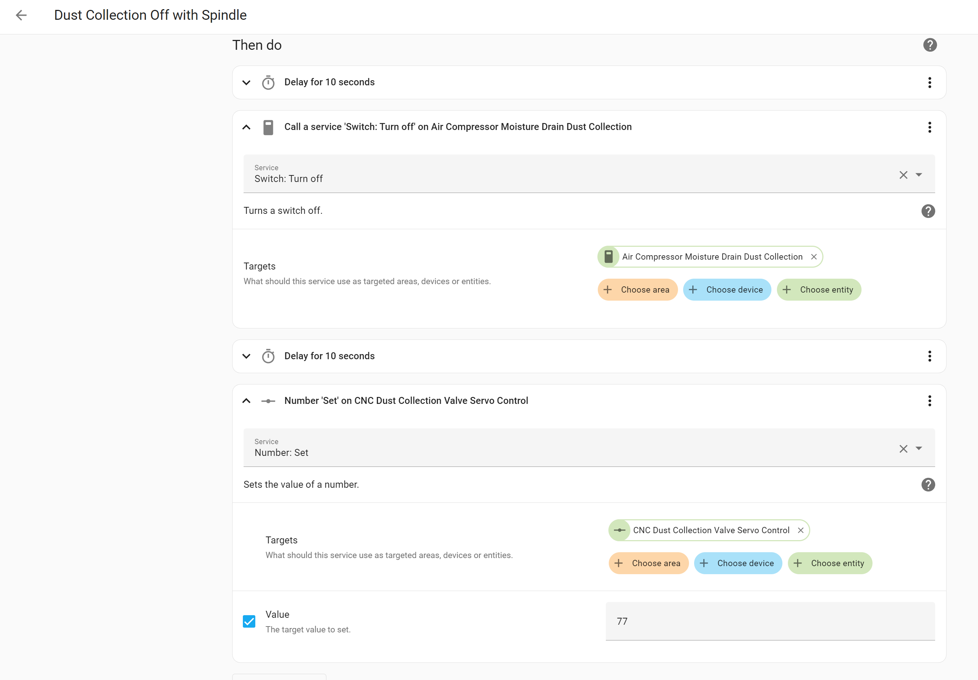Screen dimensions: 978x680
Task: Open the Switch: Turn off service dropdown arrow
Action: (x=919, y=175)
